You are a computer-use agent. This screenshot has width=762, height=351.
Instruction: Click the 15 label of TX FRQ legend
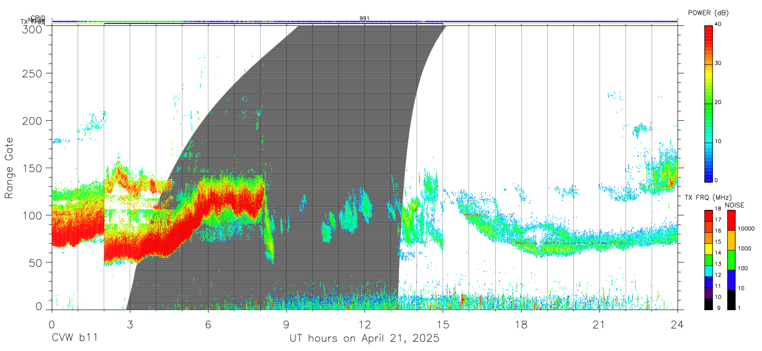click(x=717, y=242)
